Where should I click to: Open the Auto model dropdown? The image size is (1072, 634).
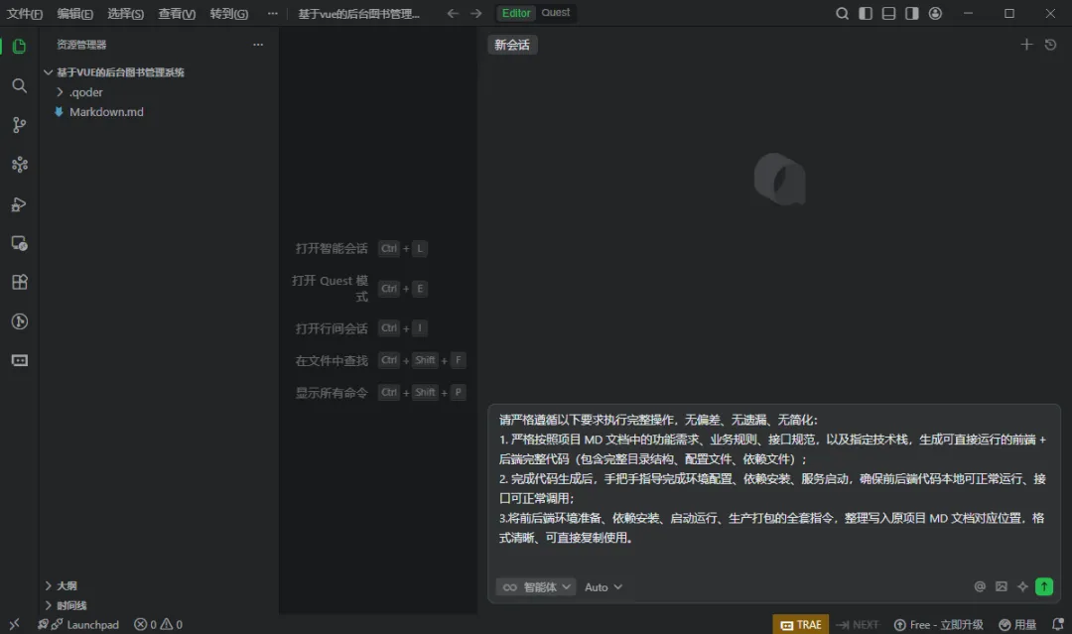click(603, 586)
